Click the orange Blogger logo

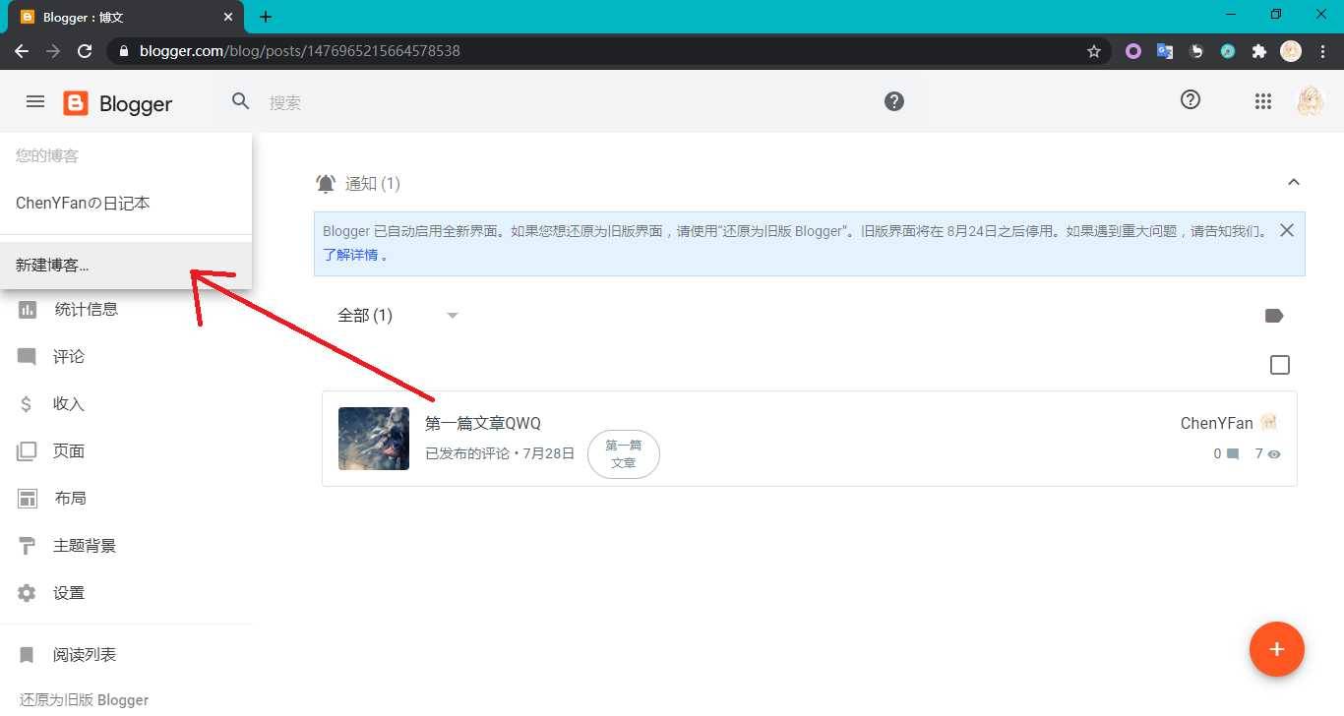click(76, 103)
